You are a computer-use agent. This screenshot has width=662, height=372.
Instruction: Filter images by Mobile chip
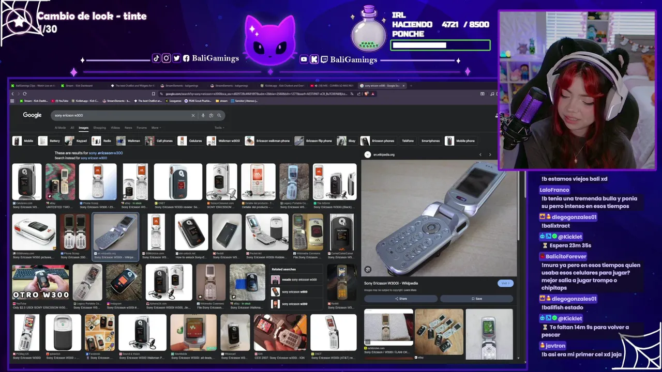pyautogui.click(x=24, y=141)
